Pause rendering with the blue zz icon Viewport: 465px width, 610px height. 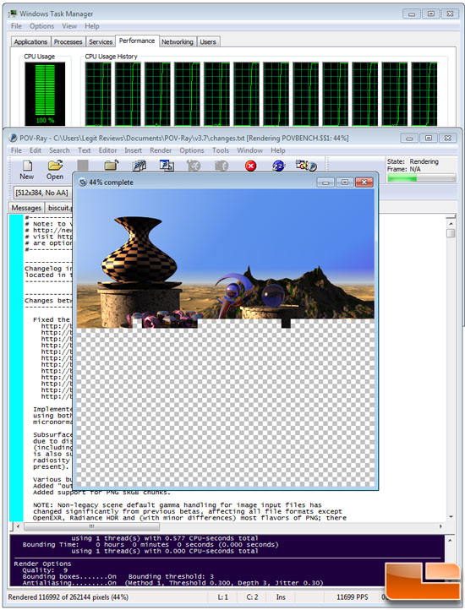[x=278, y=166]
